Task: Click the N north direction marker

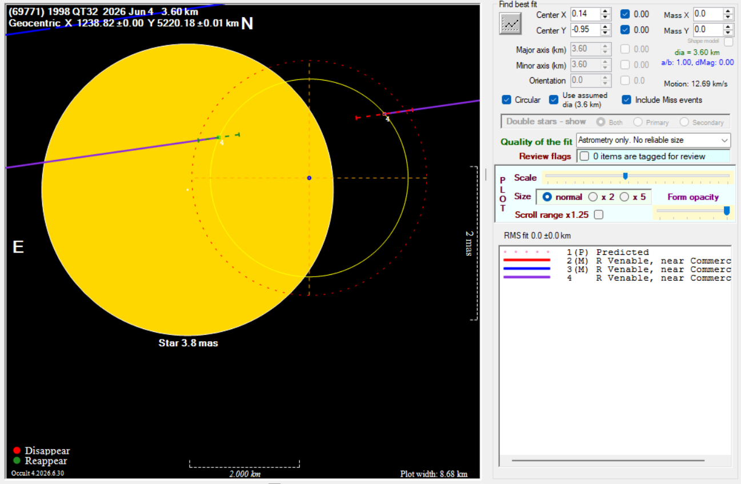Action: [x=247, y=23]
